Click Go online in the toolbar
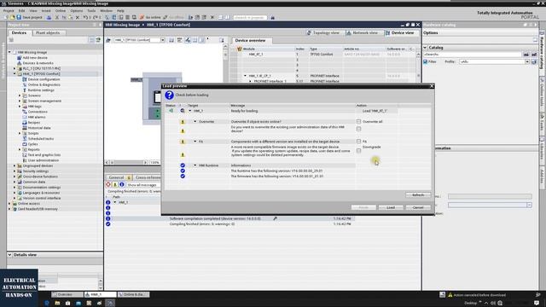The height and width of the screenshot is (307, 546). pos(150,17)
